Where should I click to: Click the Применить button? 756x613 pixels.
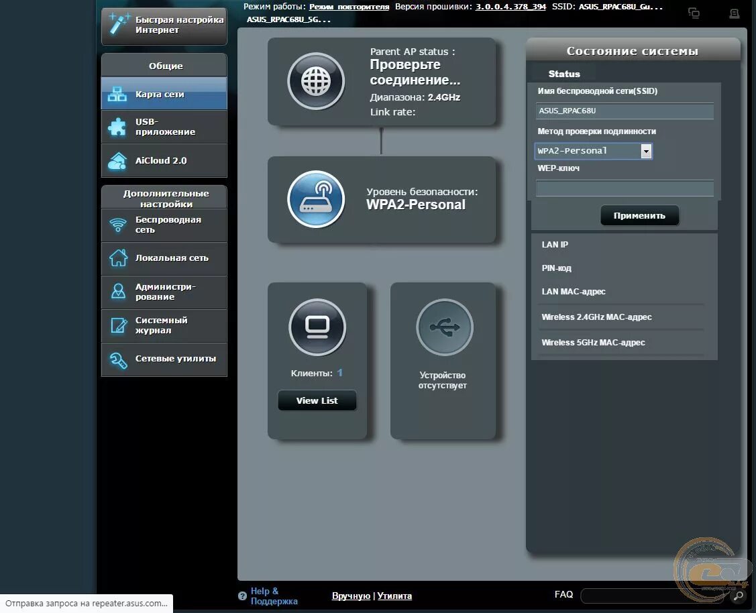tap(640, 215)
